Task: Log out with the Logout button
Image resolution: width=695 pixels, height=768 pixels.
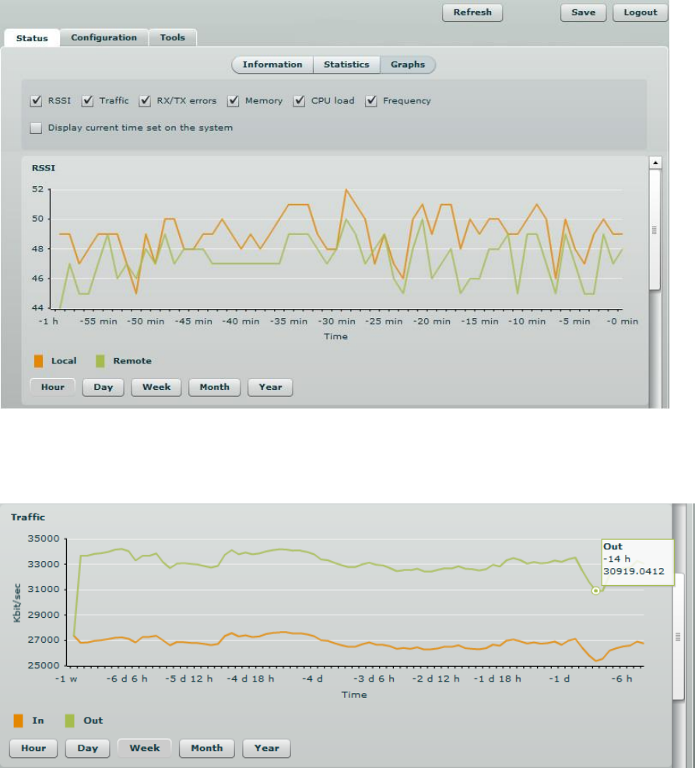Action: 641,12
